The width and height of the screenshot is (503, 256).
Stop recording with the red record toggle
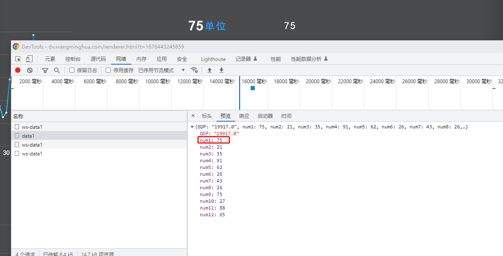click(x=17, y=70)
